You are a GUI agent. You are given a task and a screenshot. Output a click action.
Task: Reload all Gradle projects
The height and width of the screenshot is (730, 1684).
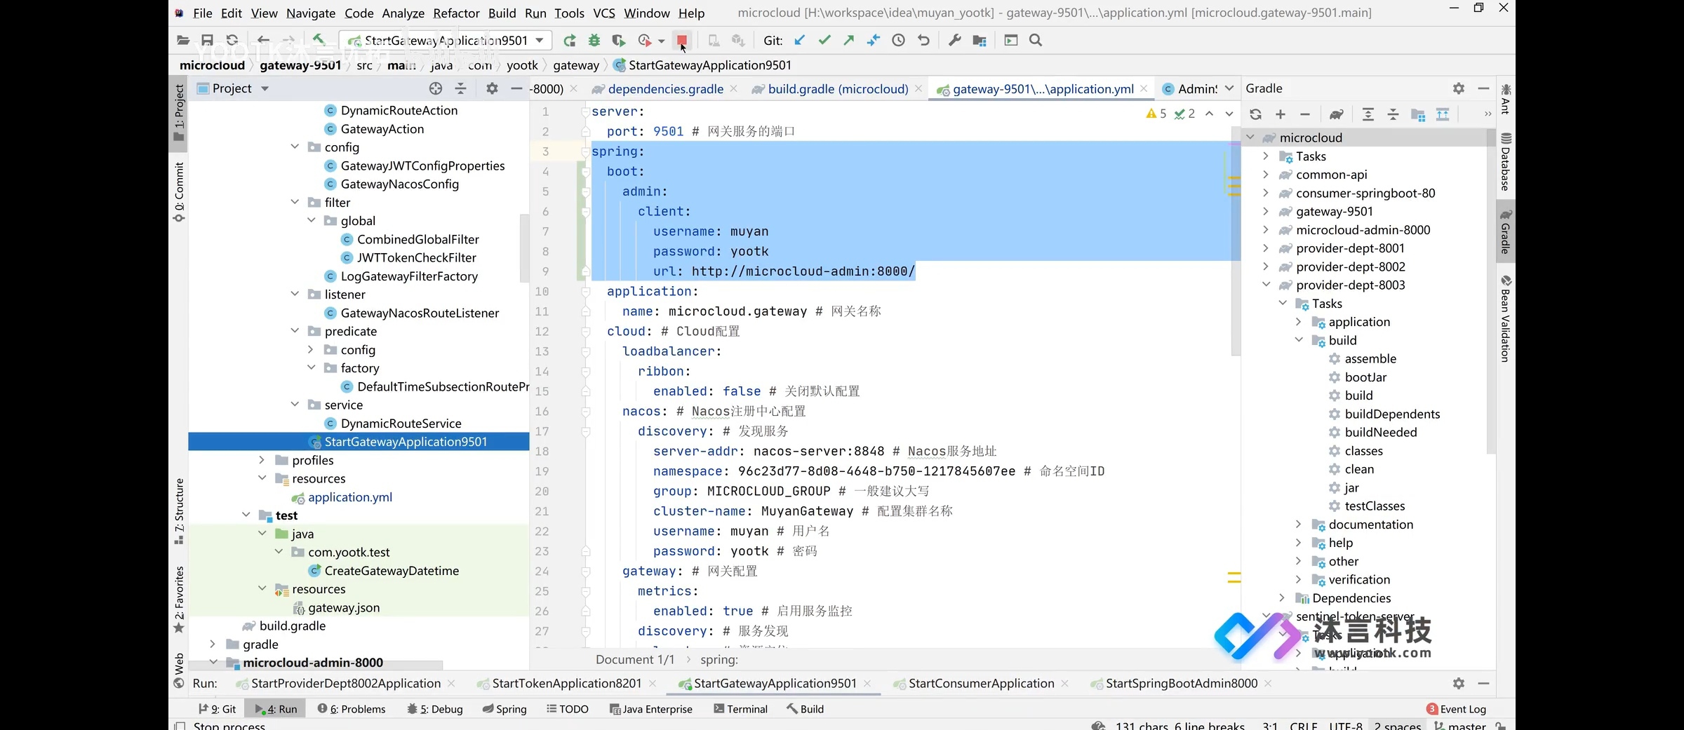(1255, 114)
